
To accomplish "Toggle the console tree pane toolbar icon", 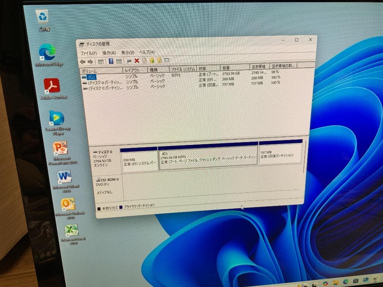I will click(101, 61).
